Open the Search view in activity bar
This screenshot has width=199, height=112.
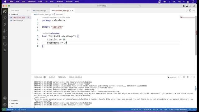[5, 18]
